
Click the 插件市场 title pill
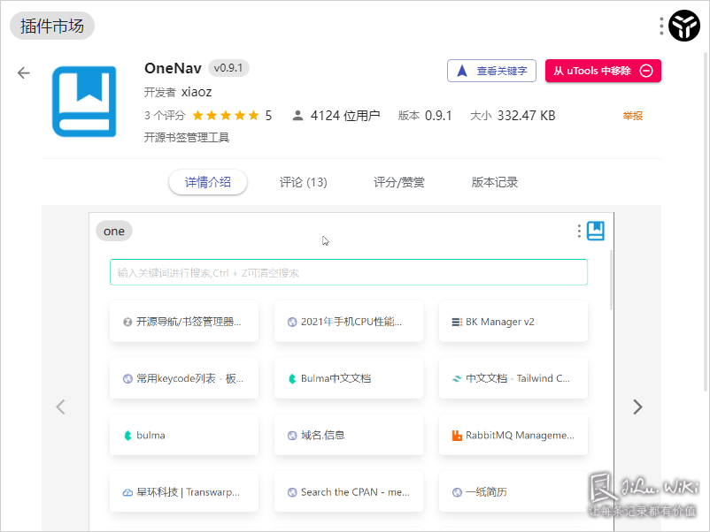(52, 26)
